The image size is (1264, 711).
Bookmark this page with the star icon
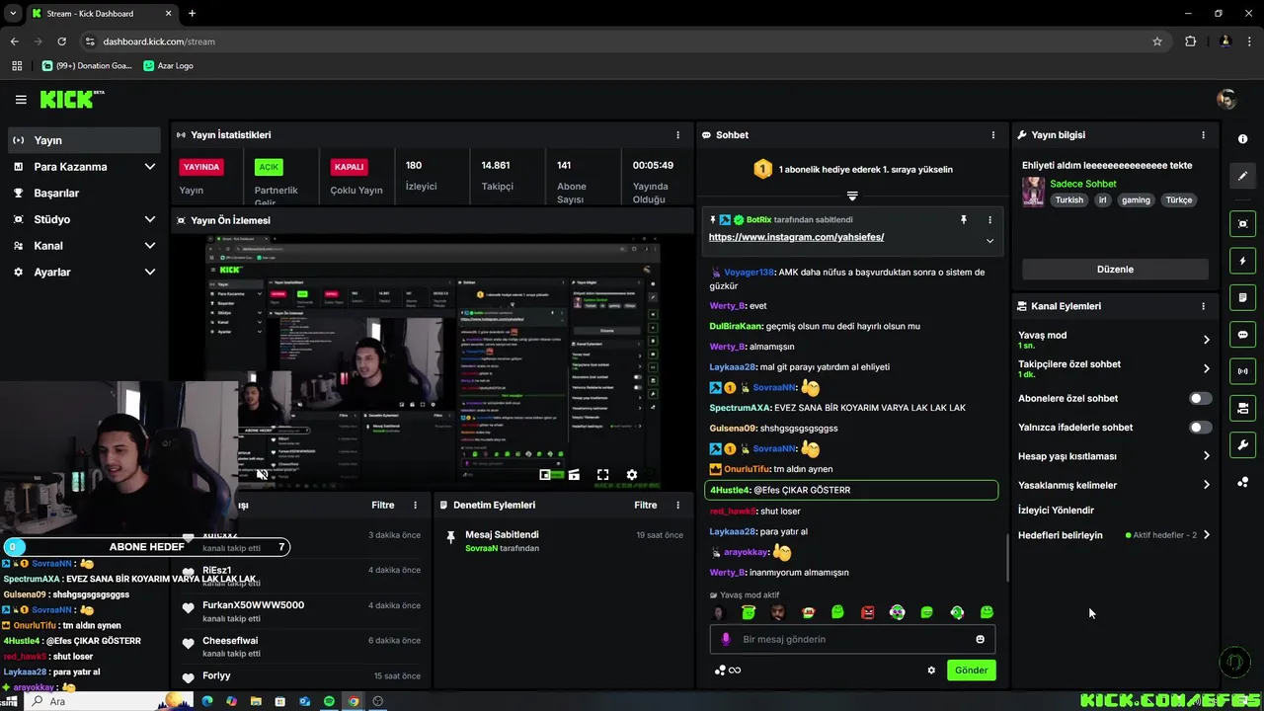pos(1157,41)
